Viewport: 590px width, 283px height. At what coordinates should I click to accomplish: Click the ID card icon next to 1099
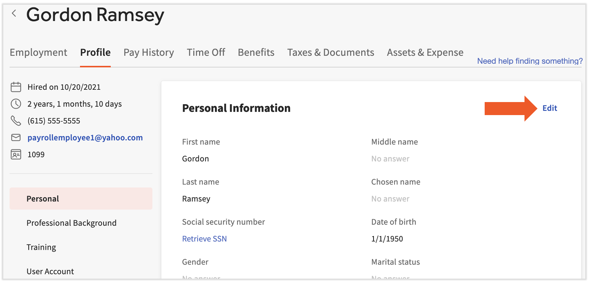coord(16,155)
